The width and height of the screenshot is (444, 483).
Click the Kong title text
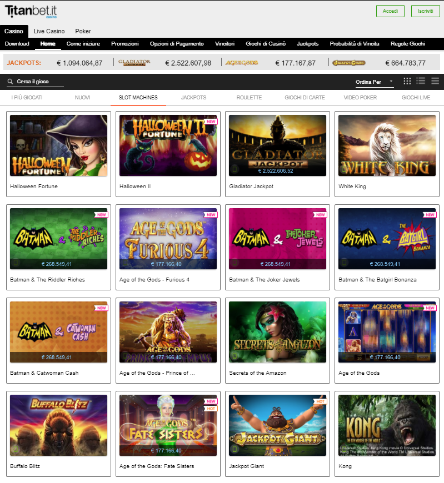345,466
